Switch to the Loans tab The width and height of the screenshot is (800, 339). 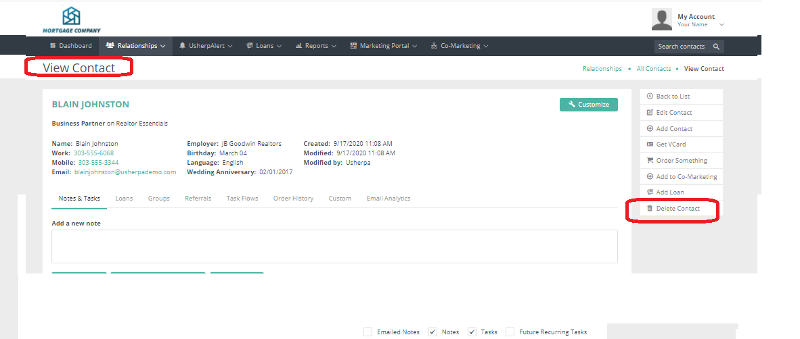pos(124,199)
